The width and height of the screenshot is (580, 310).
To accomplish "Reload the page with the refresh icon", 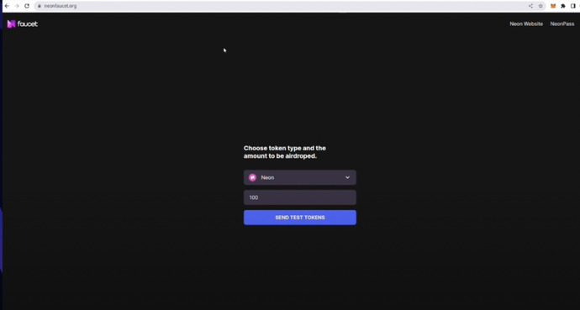I will click(x=27, y=6).
